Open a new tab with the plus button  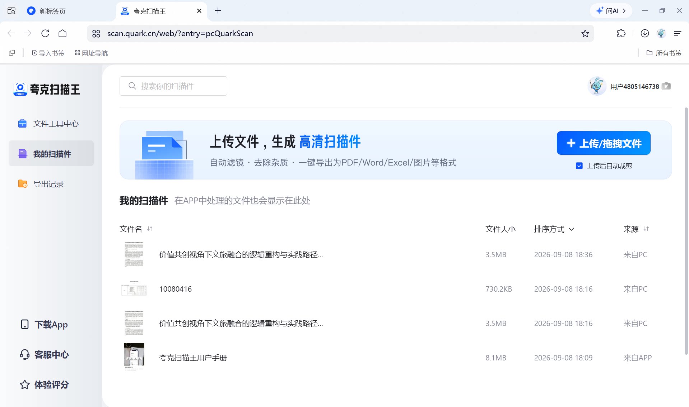218,11
